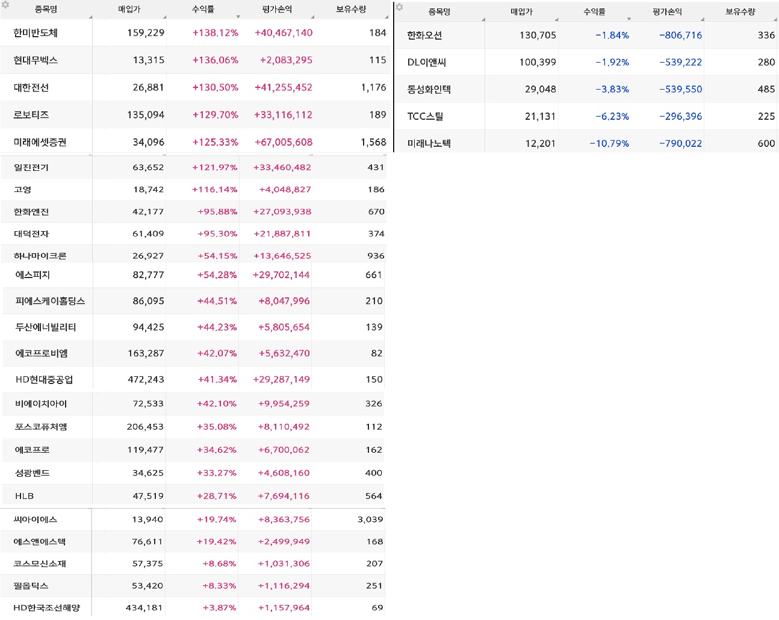
Task: Click the +138.12% return of 한미반도체
Action: pos(216,33)
